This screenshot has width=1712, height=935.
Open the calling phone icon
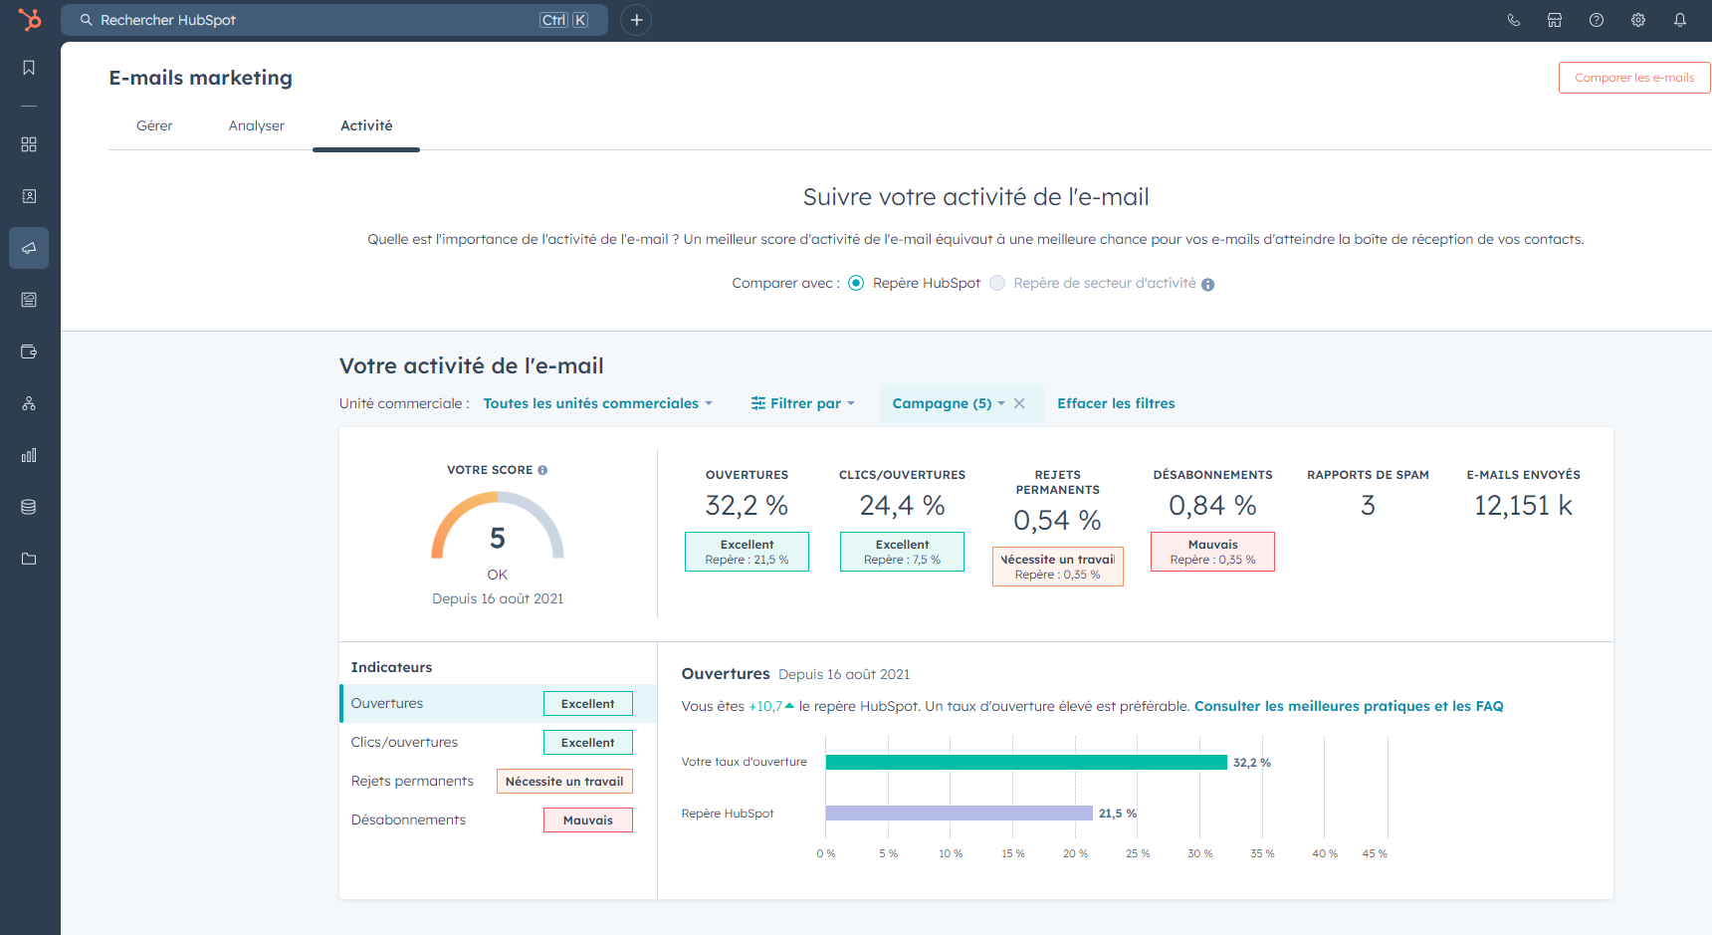1514,20
